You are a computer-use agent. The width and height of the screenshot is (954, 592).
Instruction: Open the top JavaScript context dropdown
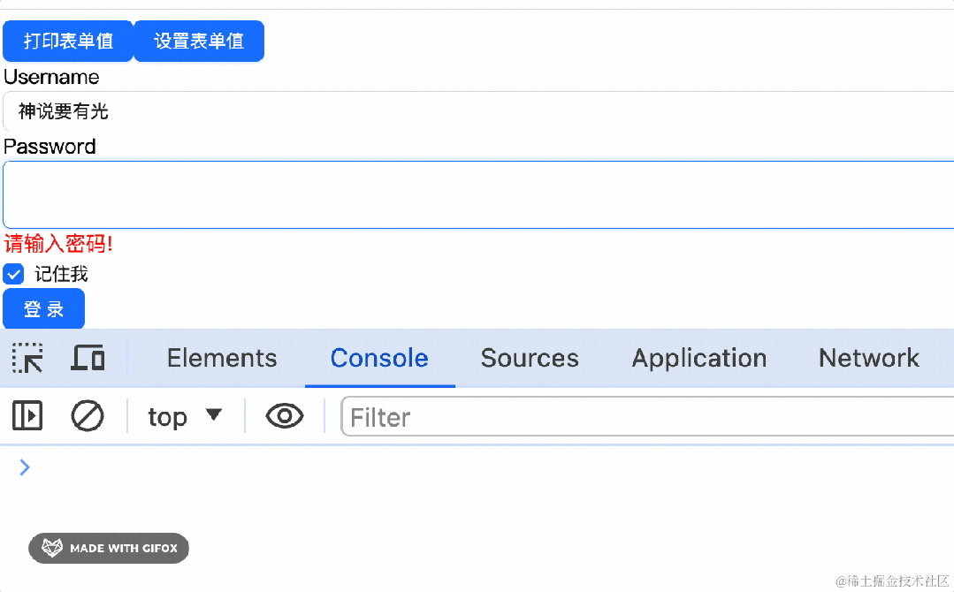point(184,416)
